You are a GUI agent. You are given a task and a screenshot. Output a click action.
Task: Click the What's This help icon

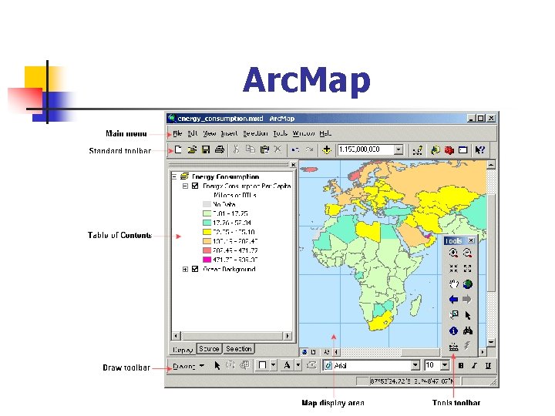(479, 150)
